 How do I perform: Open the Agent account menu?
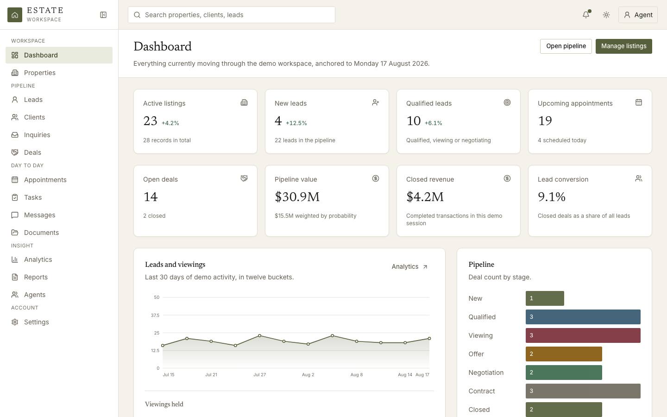click(x=638, y=15)
